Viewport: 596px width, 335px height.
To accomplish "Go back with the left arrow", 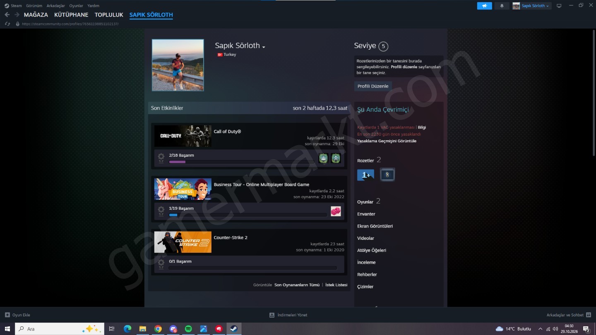I will (x=7, y=15).
